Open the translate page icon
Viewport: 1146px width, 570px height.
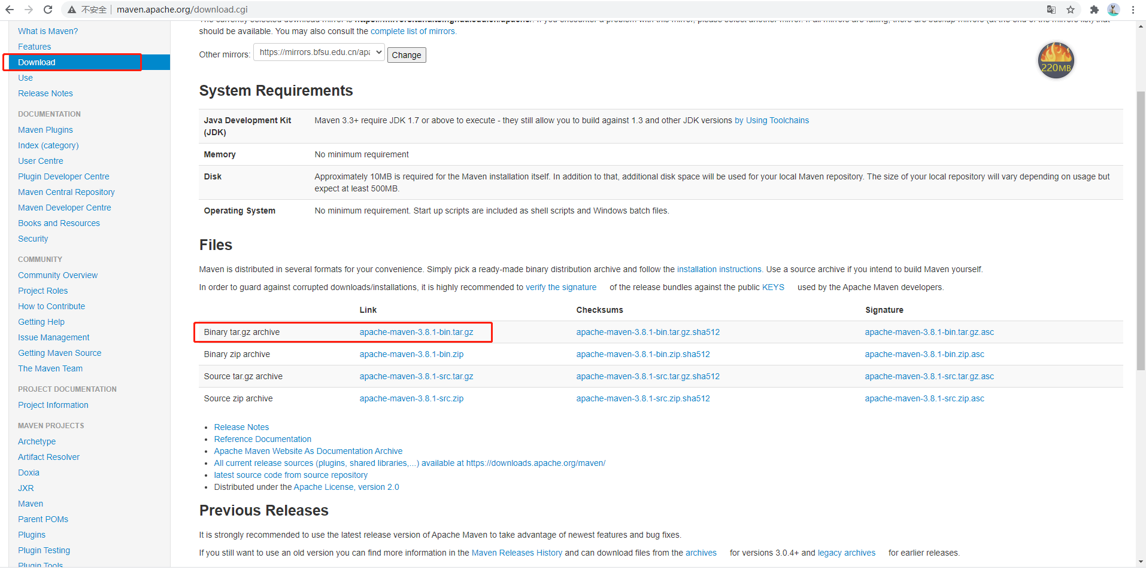[1051, 10]
